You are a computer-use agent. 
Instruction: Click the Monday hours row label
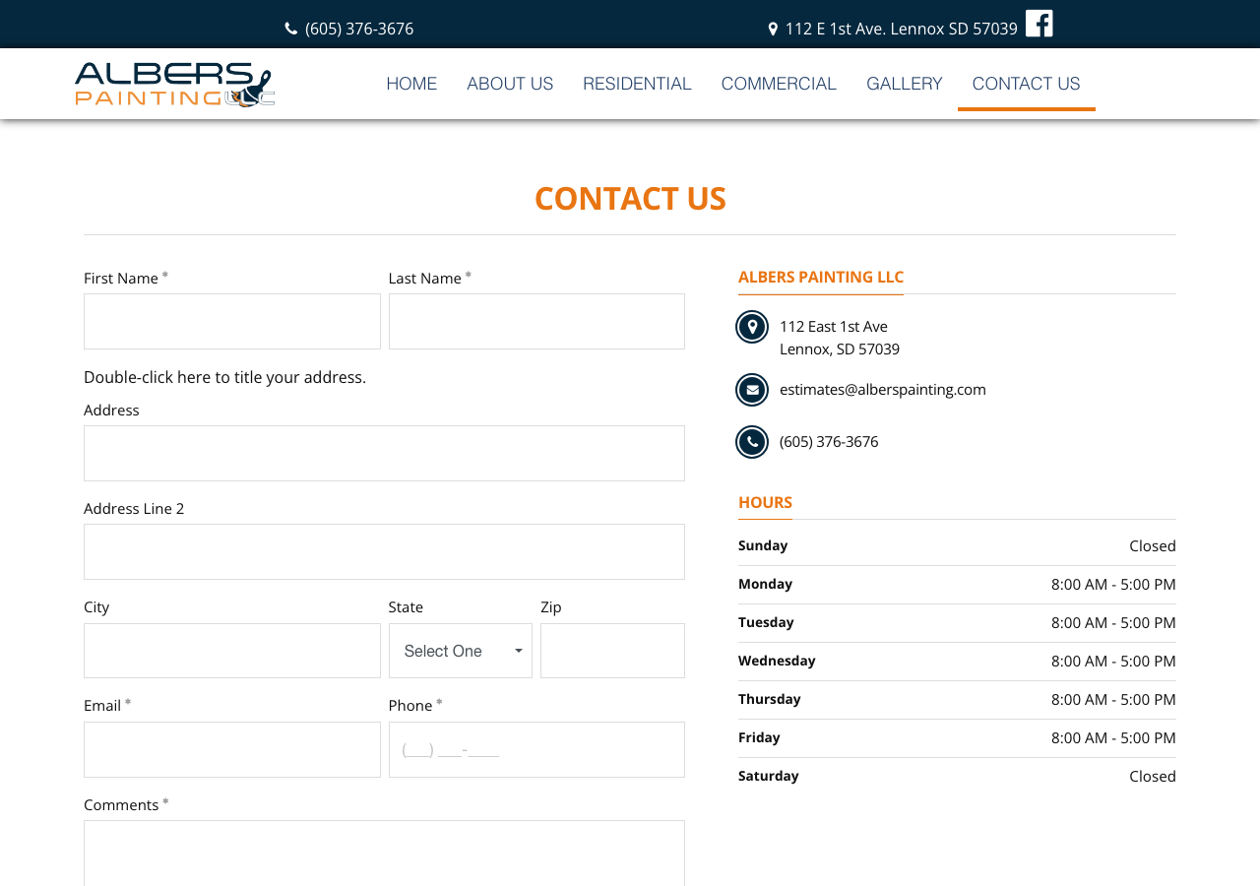click(x=765, y=584)
